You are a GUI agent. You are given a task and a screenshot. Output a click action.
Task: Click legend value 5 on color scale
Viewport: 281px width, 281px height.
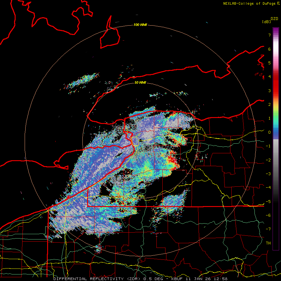(x=269, y=63)
